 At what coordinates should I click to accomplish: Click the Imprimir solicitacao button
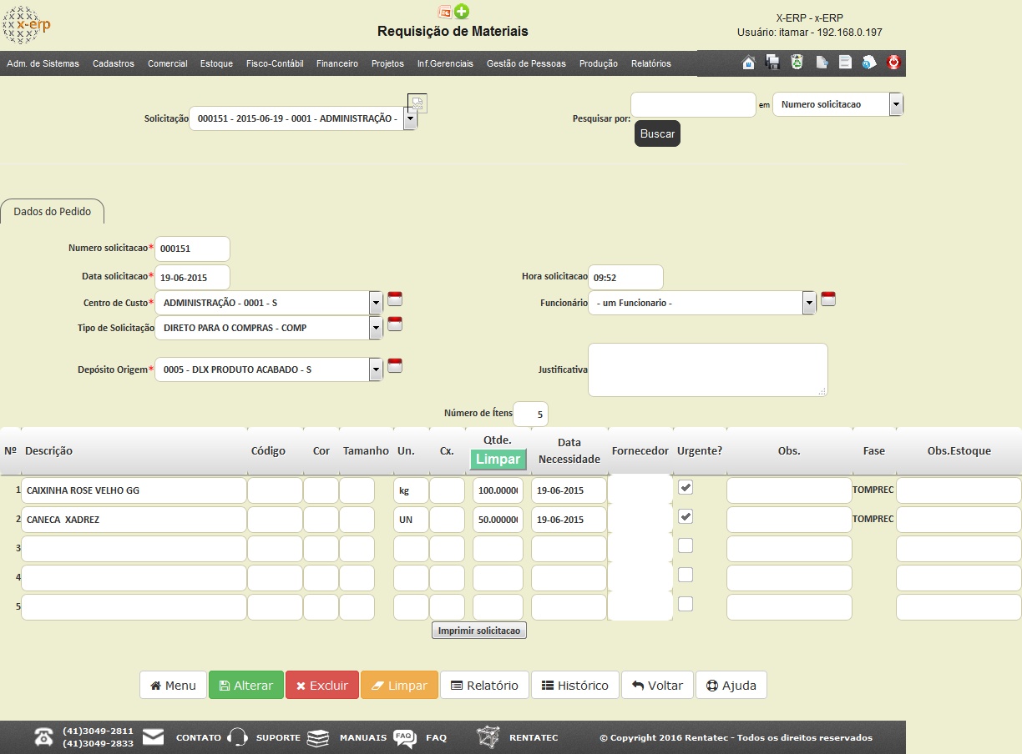pyautogui.click(x=479, y=631)
